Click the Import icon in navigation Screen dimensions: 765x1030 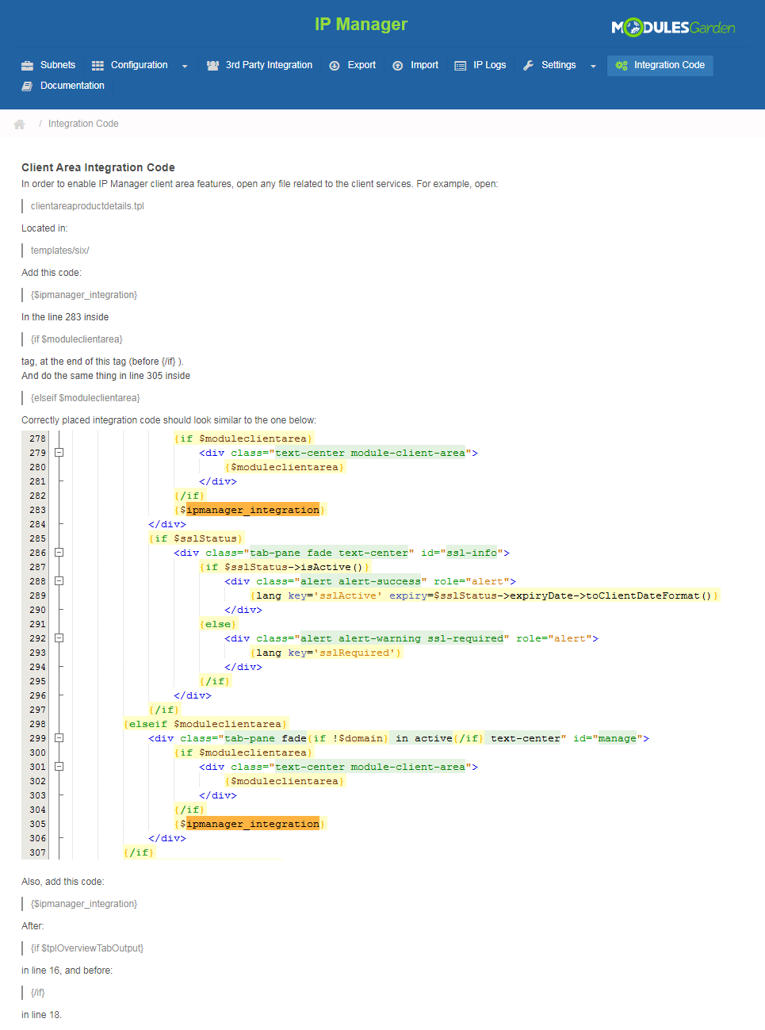pos(398,66)
